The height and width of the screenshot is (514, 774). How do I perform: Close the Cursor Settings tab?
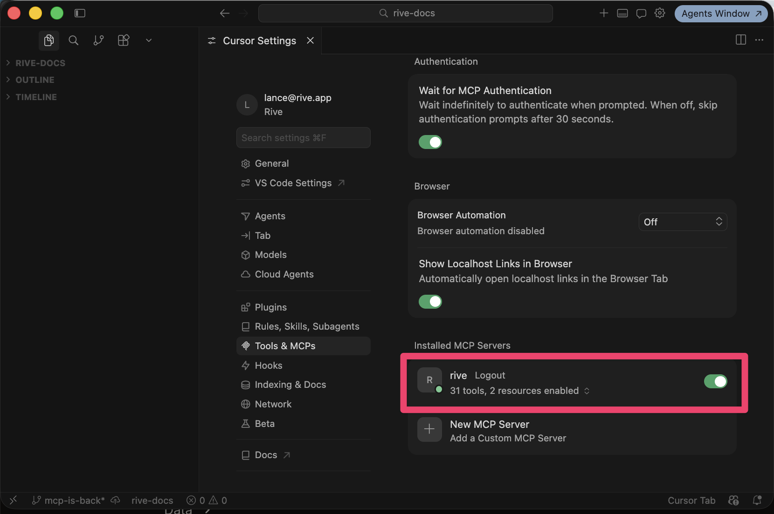[311, 41]
